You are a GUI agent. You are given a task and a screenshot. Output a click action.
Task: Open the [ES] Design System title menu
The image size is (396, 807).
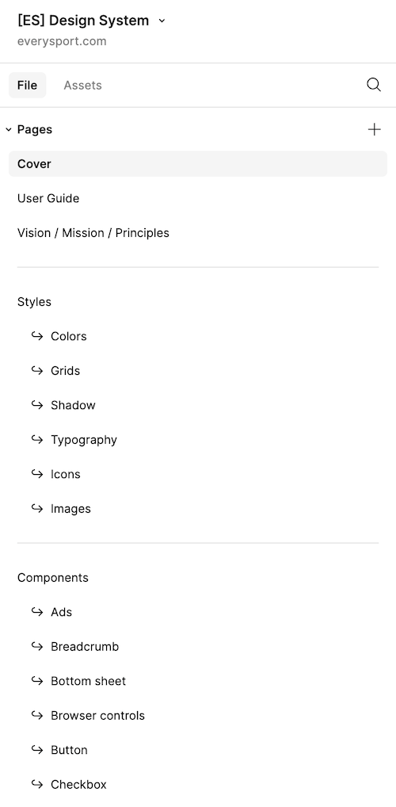pyautogui.click(x=83, y=21)
